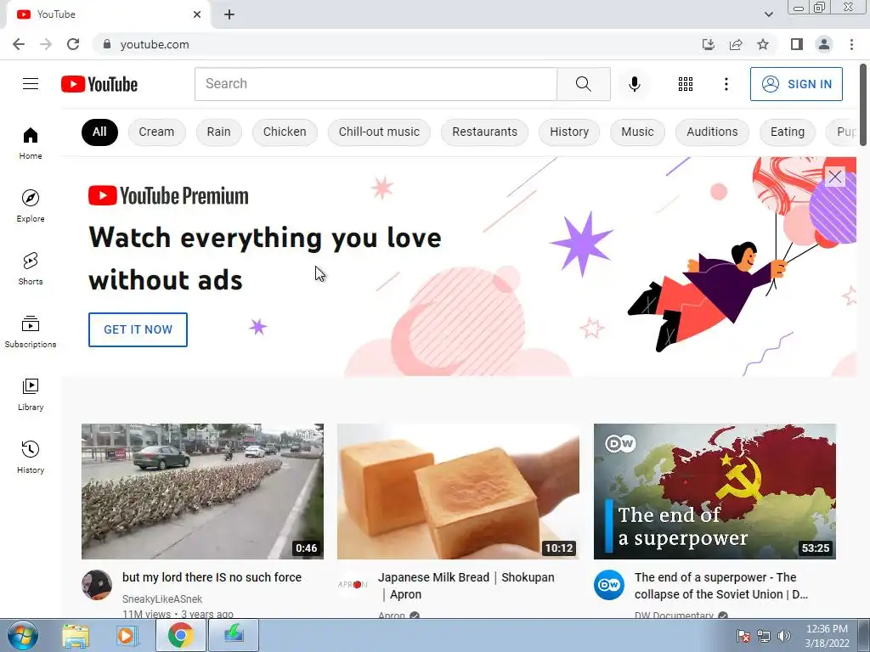Select the Rain filter chip

point(218,132)
